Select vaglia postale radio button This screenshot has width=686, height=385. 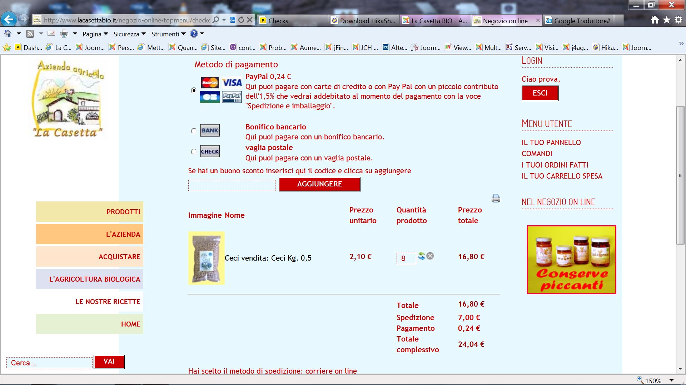click(194, 152)
